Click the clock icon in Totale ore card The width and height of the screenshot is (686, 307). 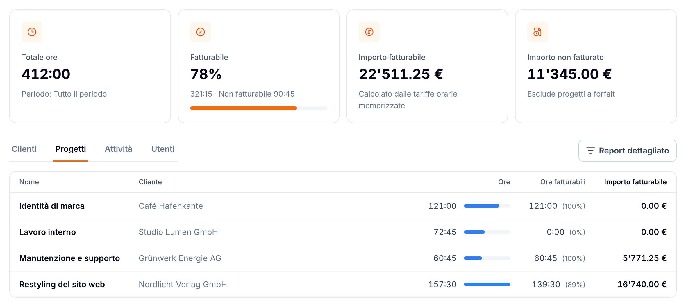[x=32, y=32]
